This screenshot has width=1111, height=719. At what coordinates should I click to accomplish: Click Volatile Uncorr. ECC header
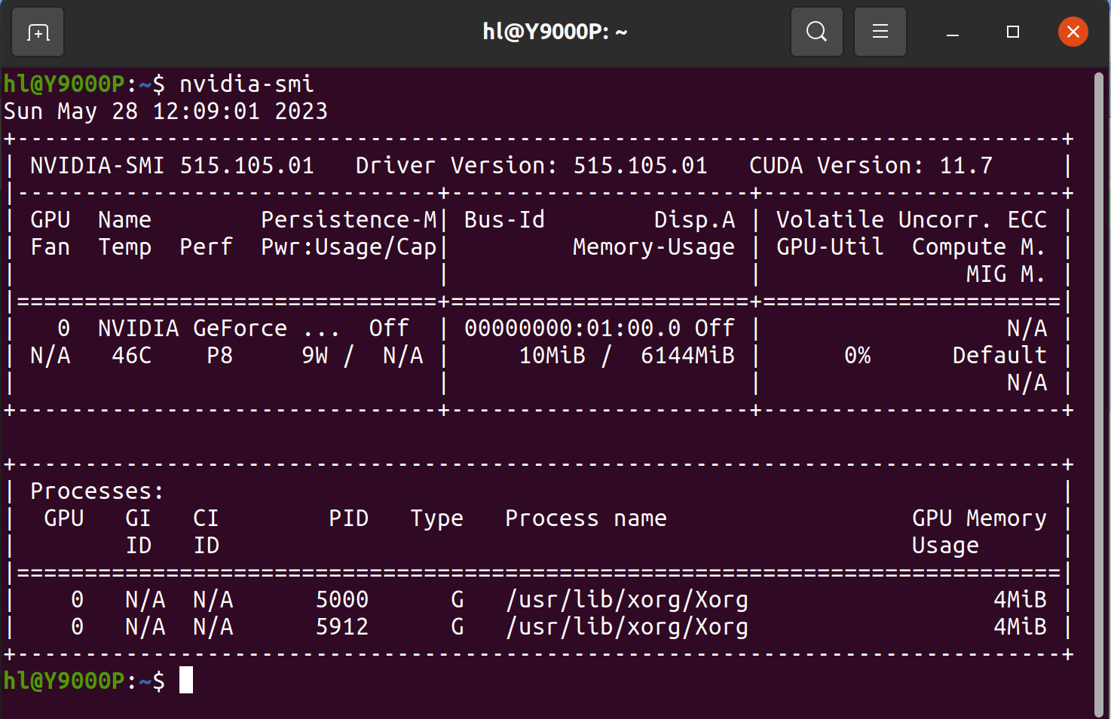(911, 219)
